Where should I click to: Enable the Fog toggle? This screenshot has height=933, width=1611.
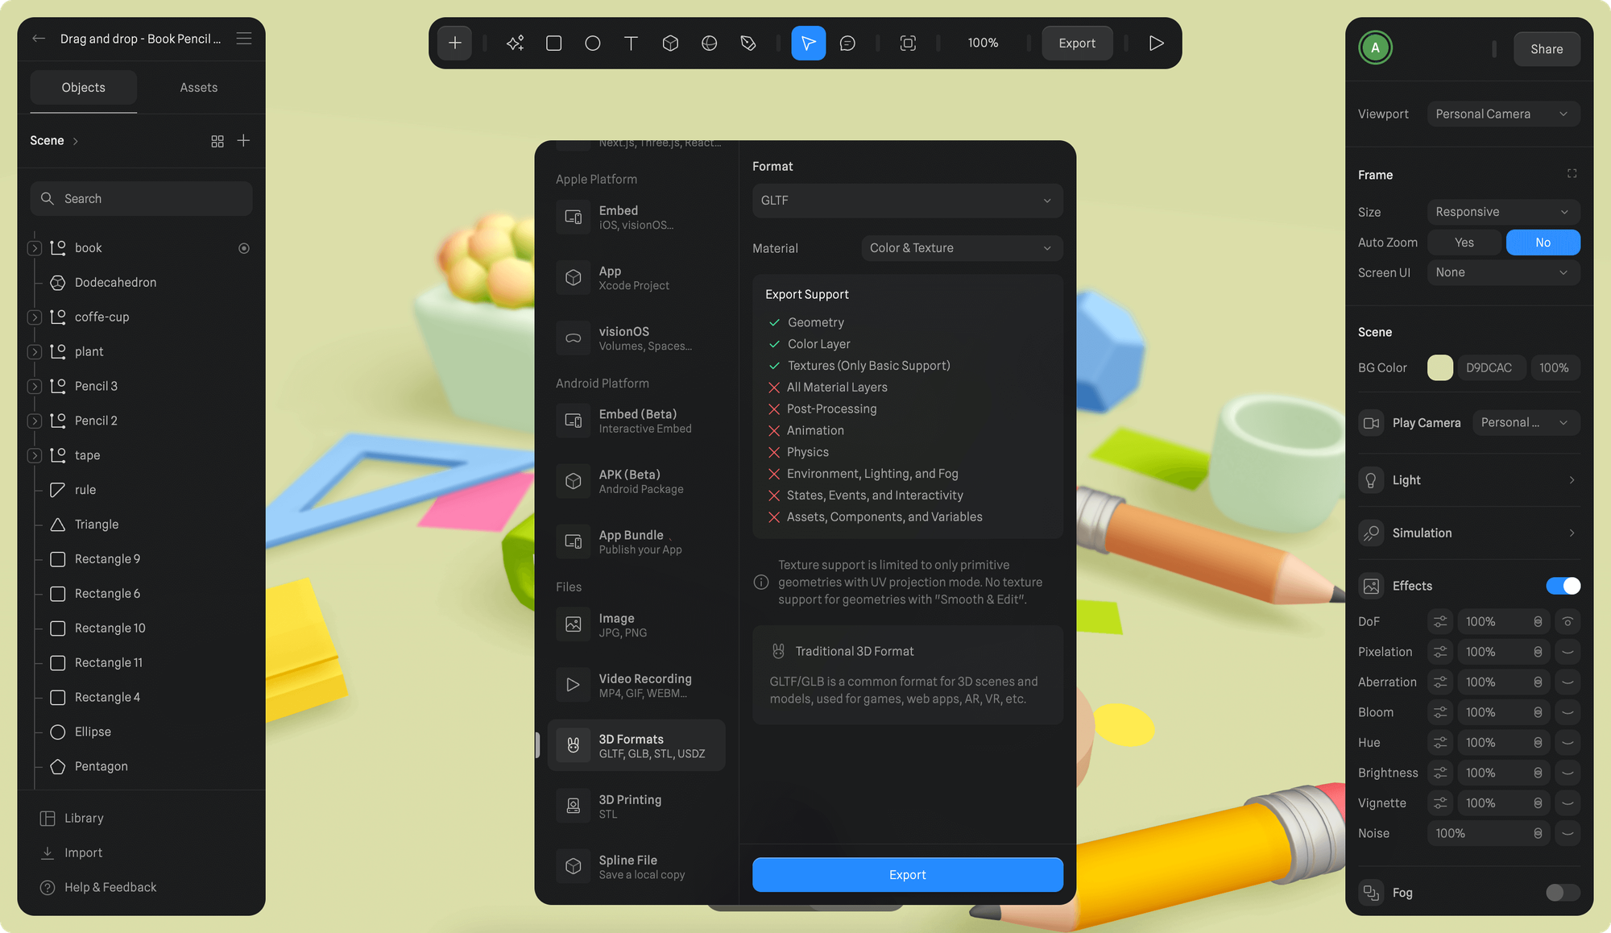[1563, 892]
